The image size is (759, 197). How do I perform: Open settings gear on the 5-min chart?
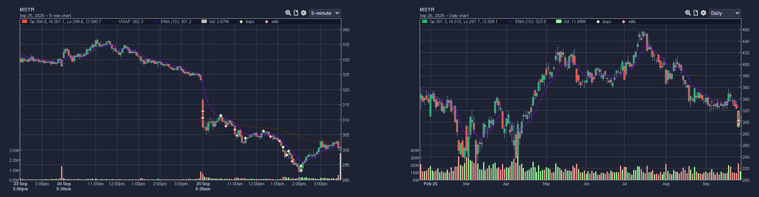pyautogui.click(x=304, y=13)
